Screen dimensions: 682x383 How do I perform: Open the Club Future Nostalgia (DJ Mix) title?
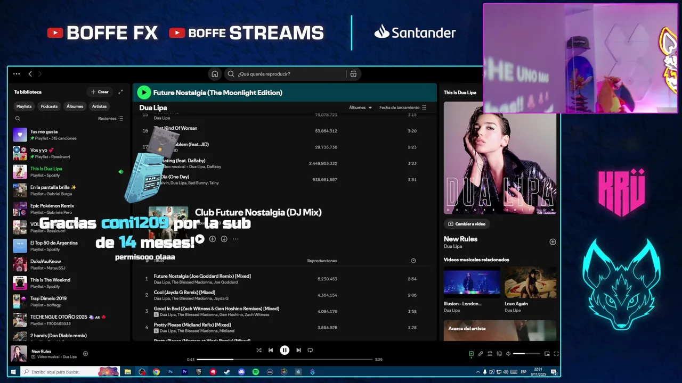point(258,212)
